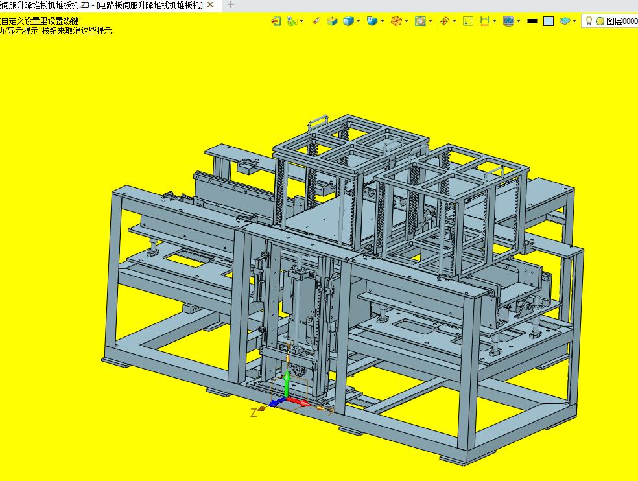This screenshot has width=638, height=481.
Task: Click the green framed square view icon
Action: click(x=468, y=21)
